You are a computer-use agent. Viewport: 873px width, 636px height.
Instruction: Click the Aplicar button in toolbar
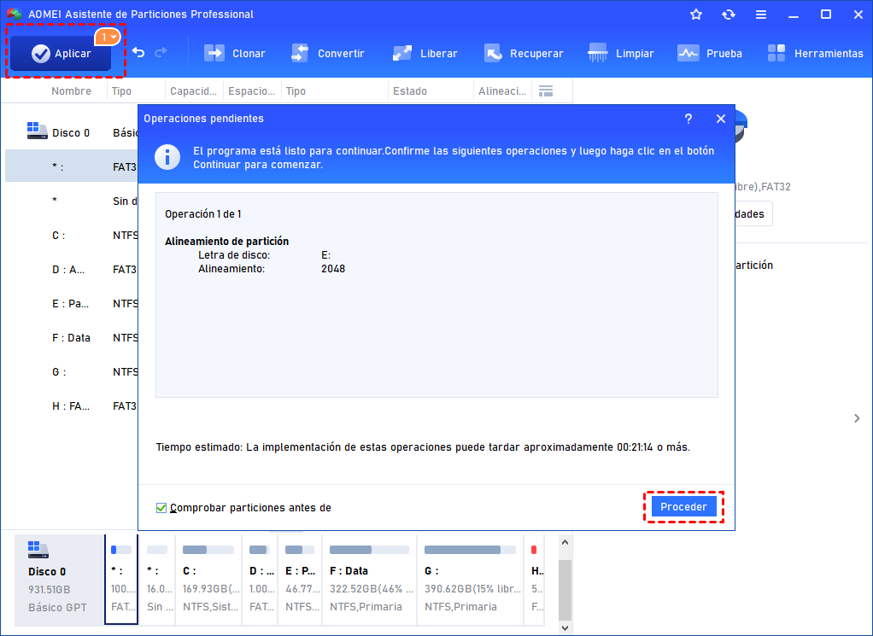(x=61, y=54)
